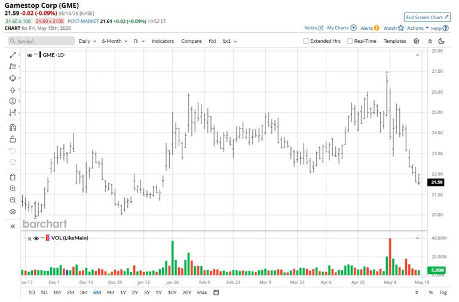Expand the VOL pane with up chevron
The image size is (459, 302).
417,238
